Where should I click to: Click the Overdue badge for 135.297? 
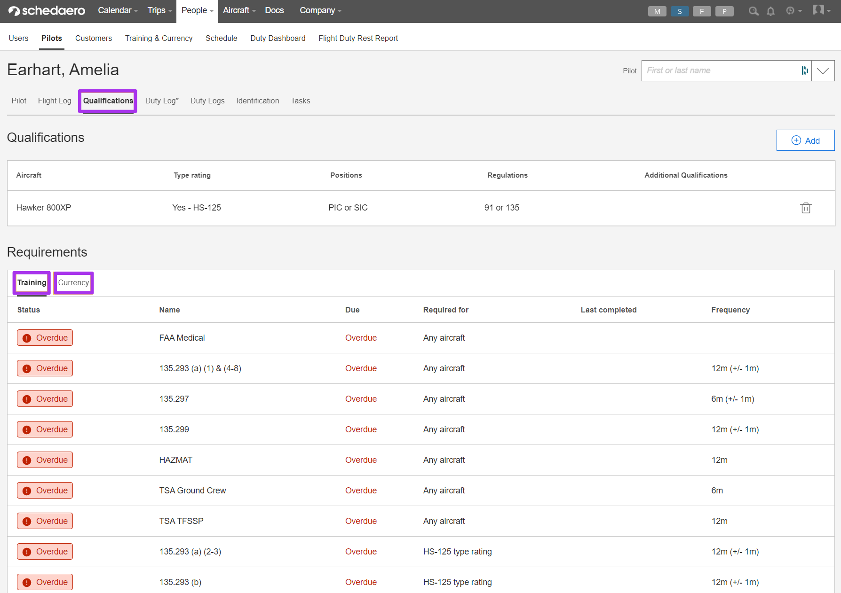click(45, 399)
